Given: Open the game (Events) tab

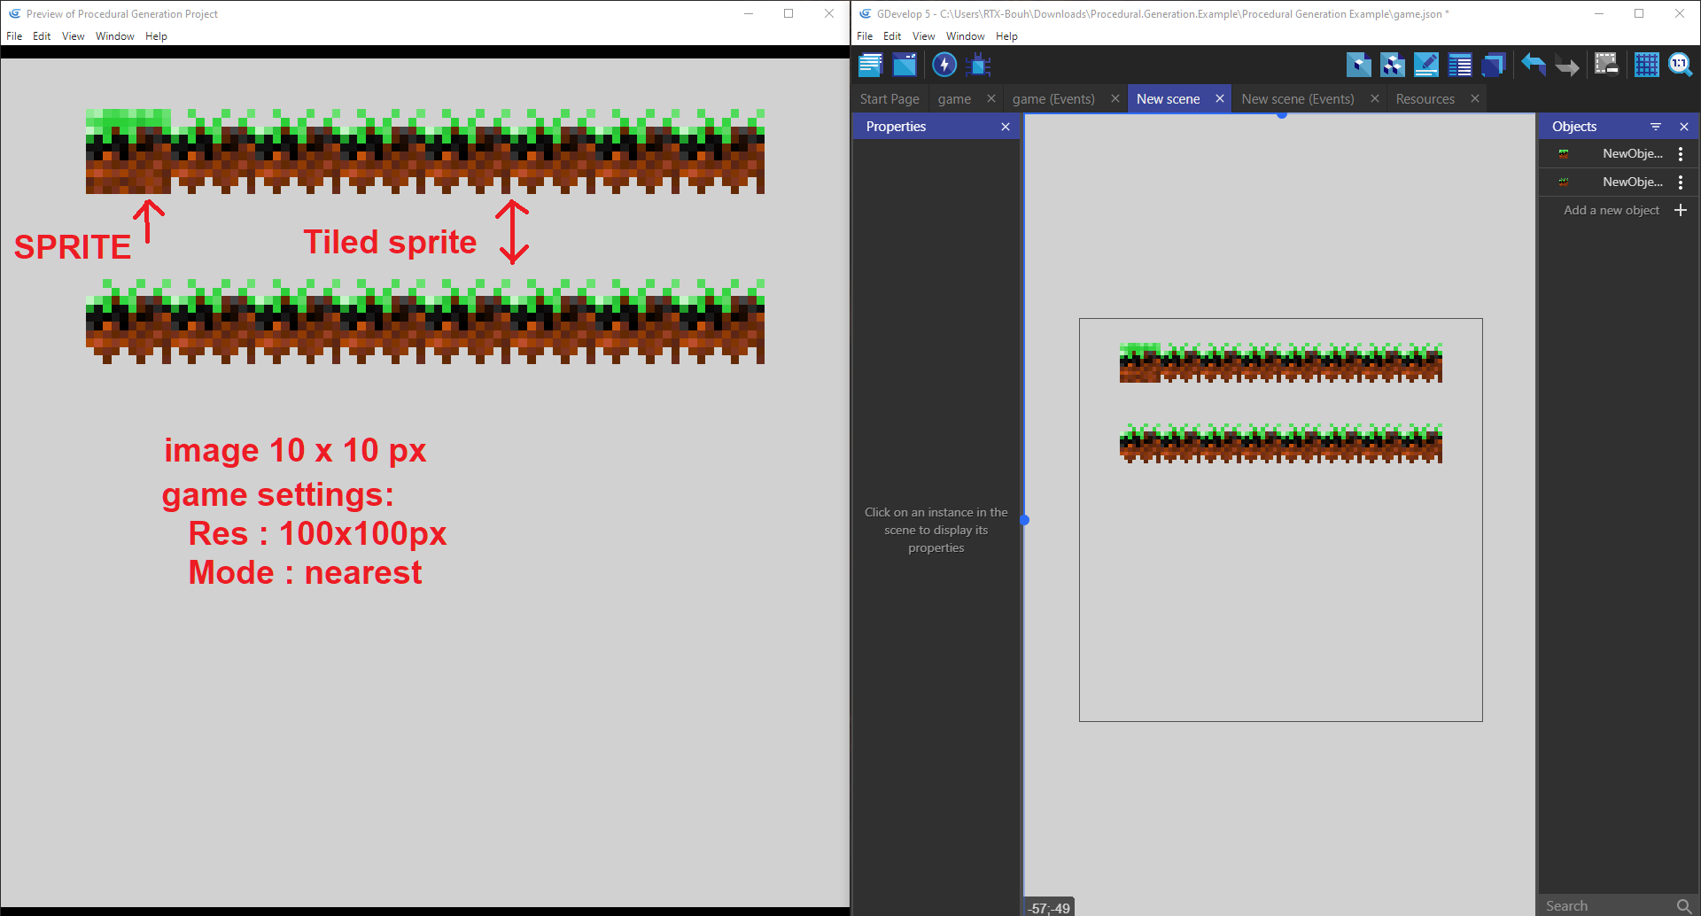Looking at the screenshot, I should pyautogui.click(x=1053, y=98).
